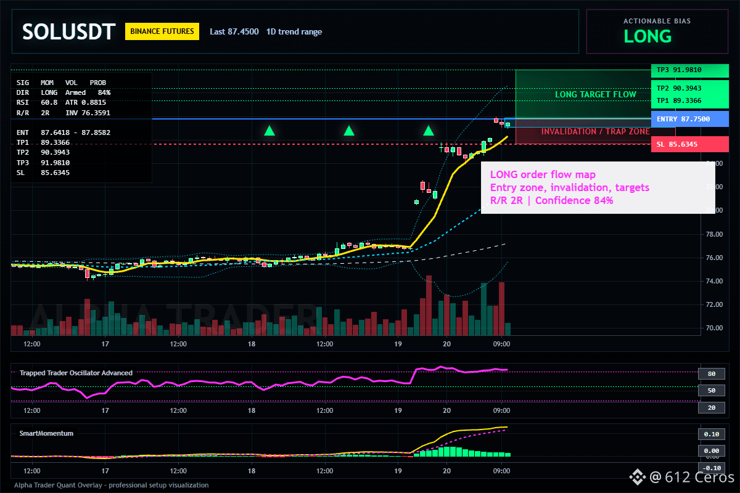The image size is (740, 493).
Task: Select the SOLUSDT symbol title
Action: point(68,31)
